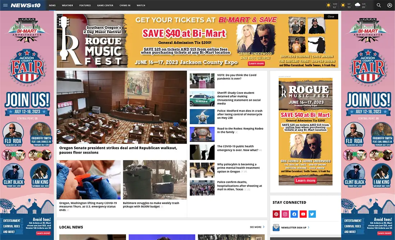
Task: Click the police badge thumbnail
Action: point(202,117)
